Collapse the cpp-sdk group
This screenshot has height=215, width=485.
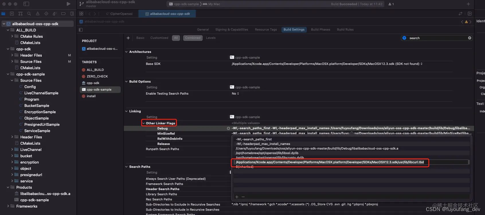click(8, 49)
